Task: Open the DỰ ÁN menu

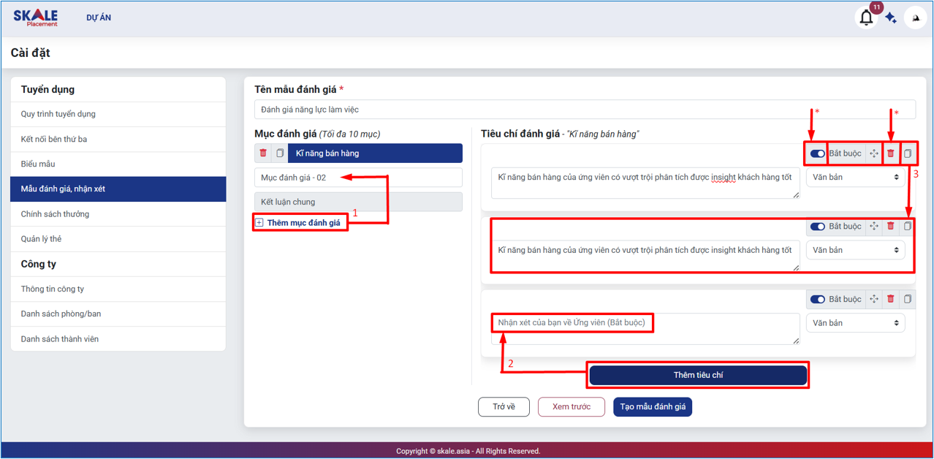Action: 99,18
